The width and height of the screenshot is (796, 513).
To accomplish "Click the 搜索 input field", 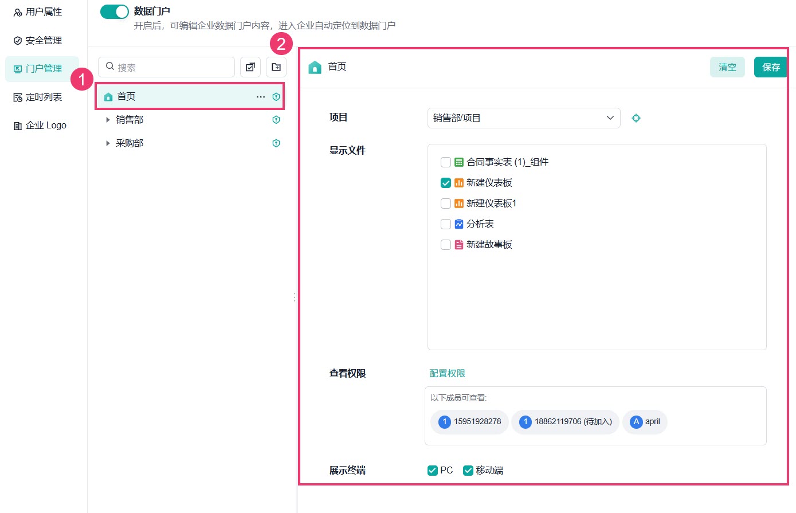I will [x=167, y=67].
